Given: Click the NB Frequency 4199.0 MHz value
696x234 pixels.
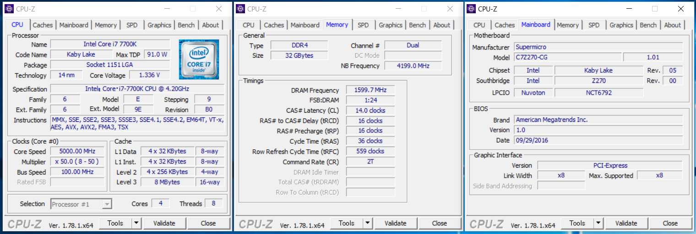Looking at the screenshot, I should tap(413, 65).
